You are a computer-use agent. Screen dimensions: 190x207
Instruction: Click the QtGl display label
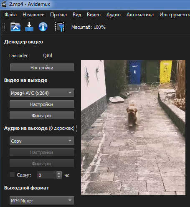point(48,56)
